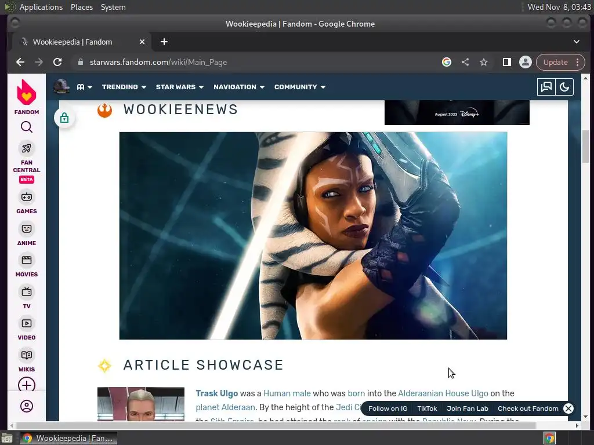The height and width of the screenshot is (445, 594).
Task: Share this page from address bar
Action: (465, 62)
